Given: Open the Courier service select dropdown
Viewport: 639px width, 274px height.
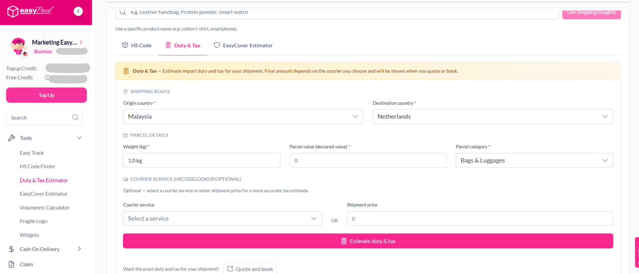Looking at the screenshot, I should (x=222, y=219).
